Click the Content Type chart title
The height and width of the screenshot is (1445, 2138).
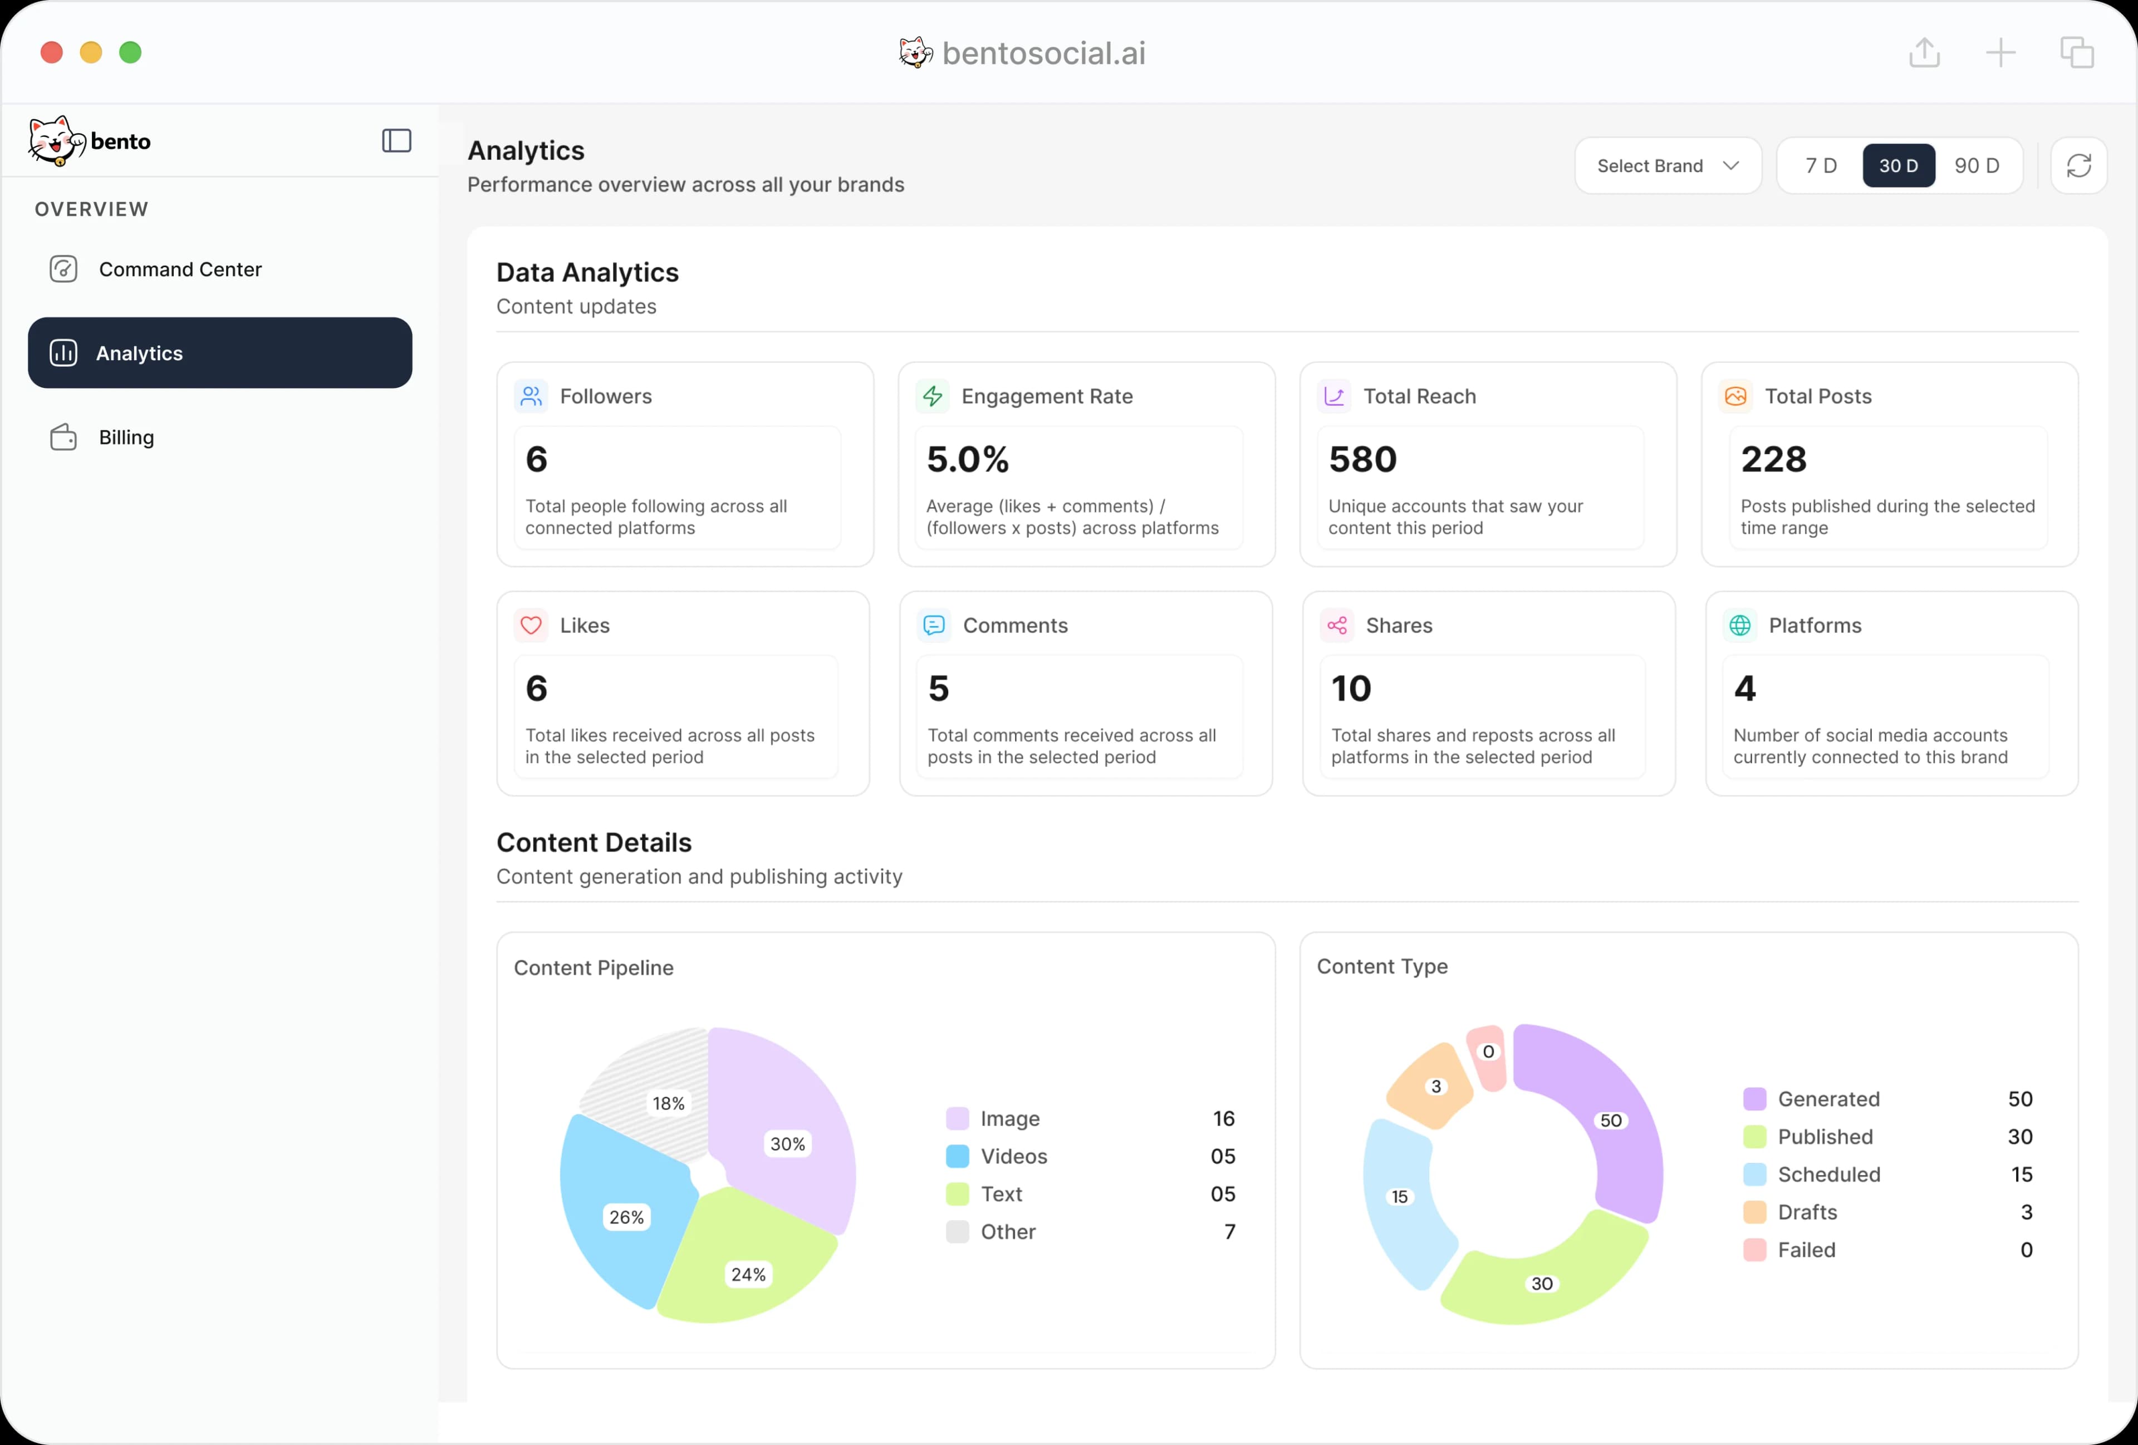(1382, 967)
